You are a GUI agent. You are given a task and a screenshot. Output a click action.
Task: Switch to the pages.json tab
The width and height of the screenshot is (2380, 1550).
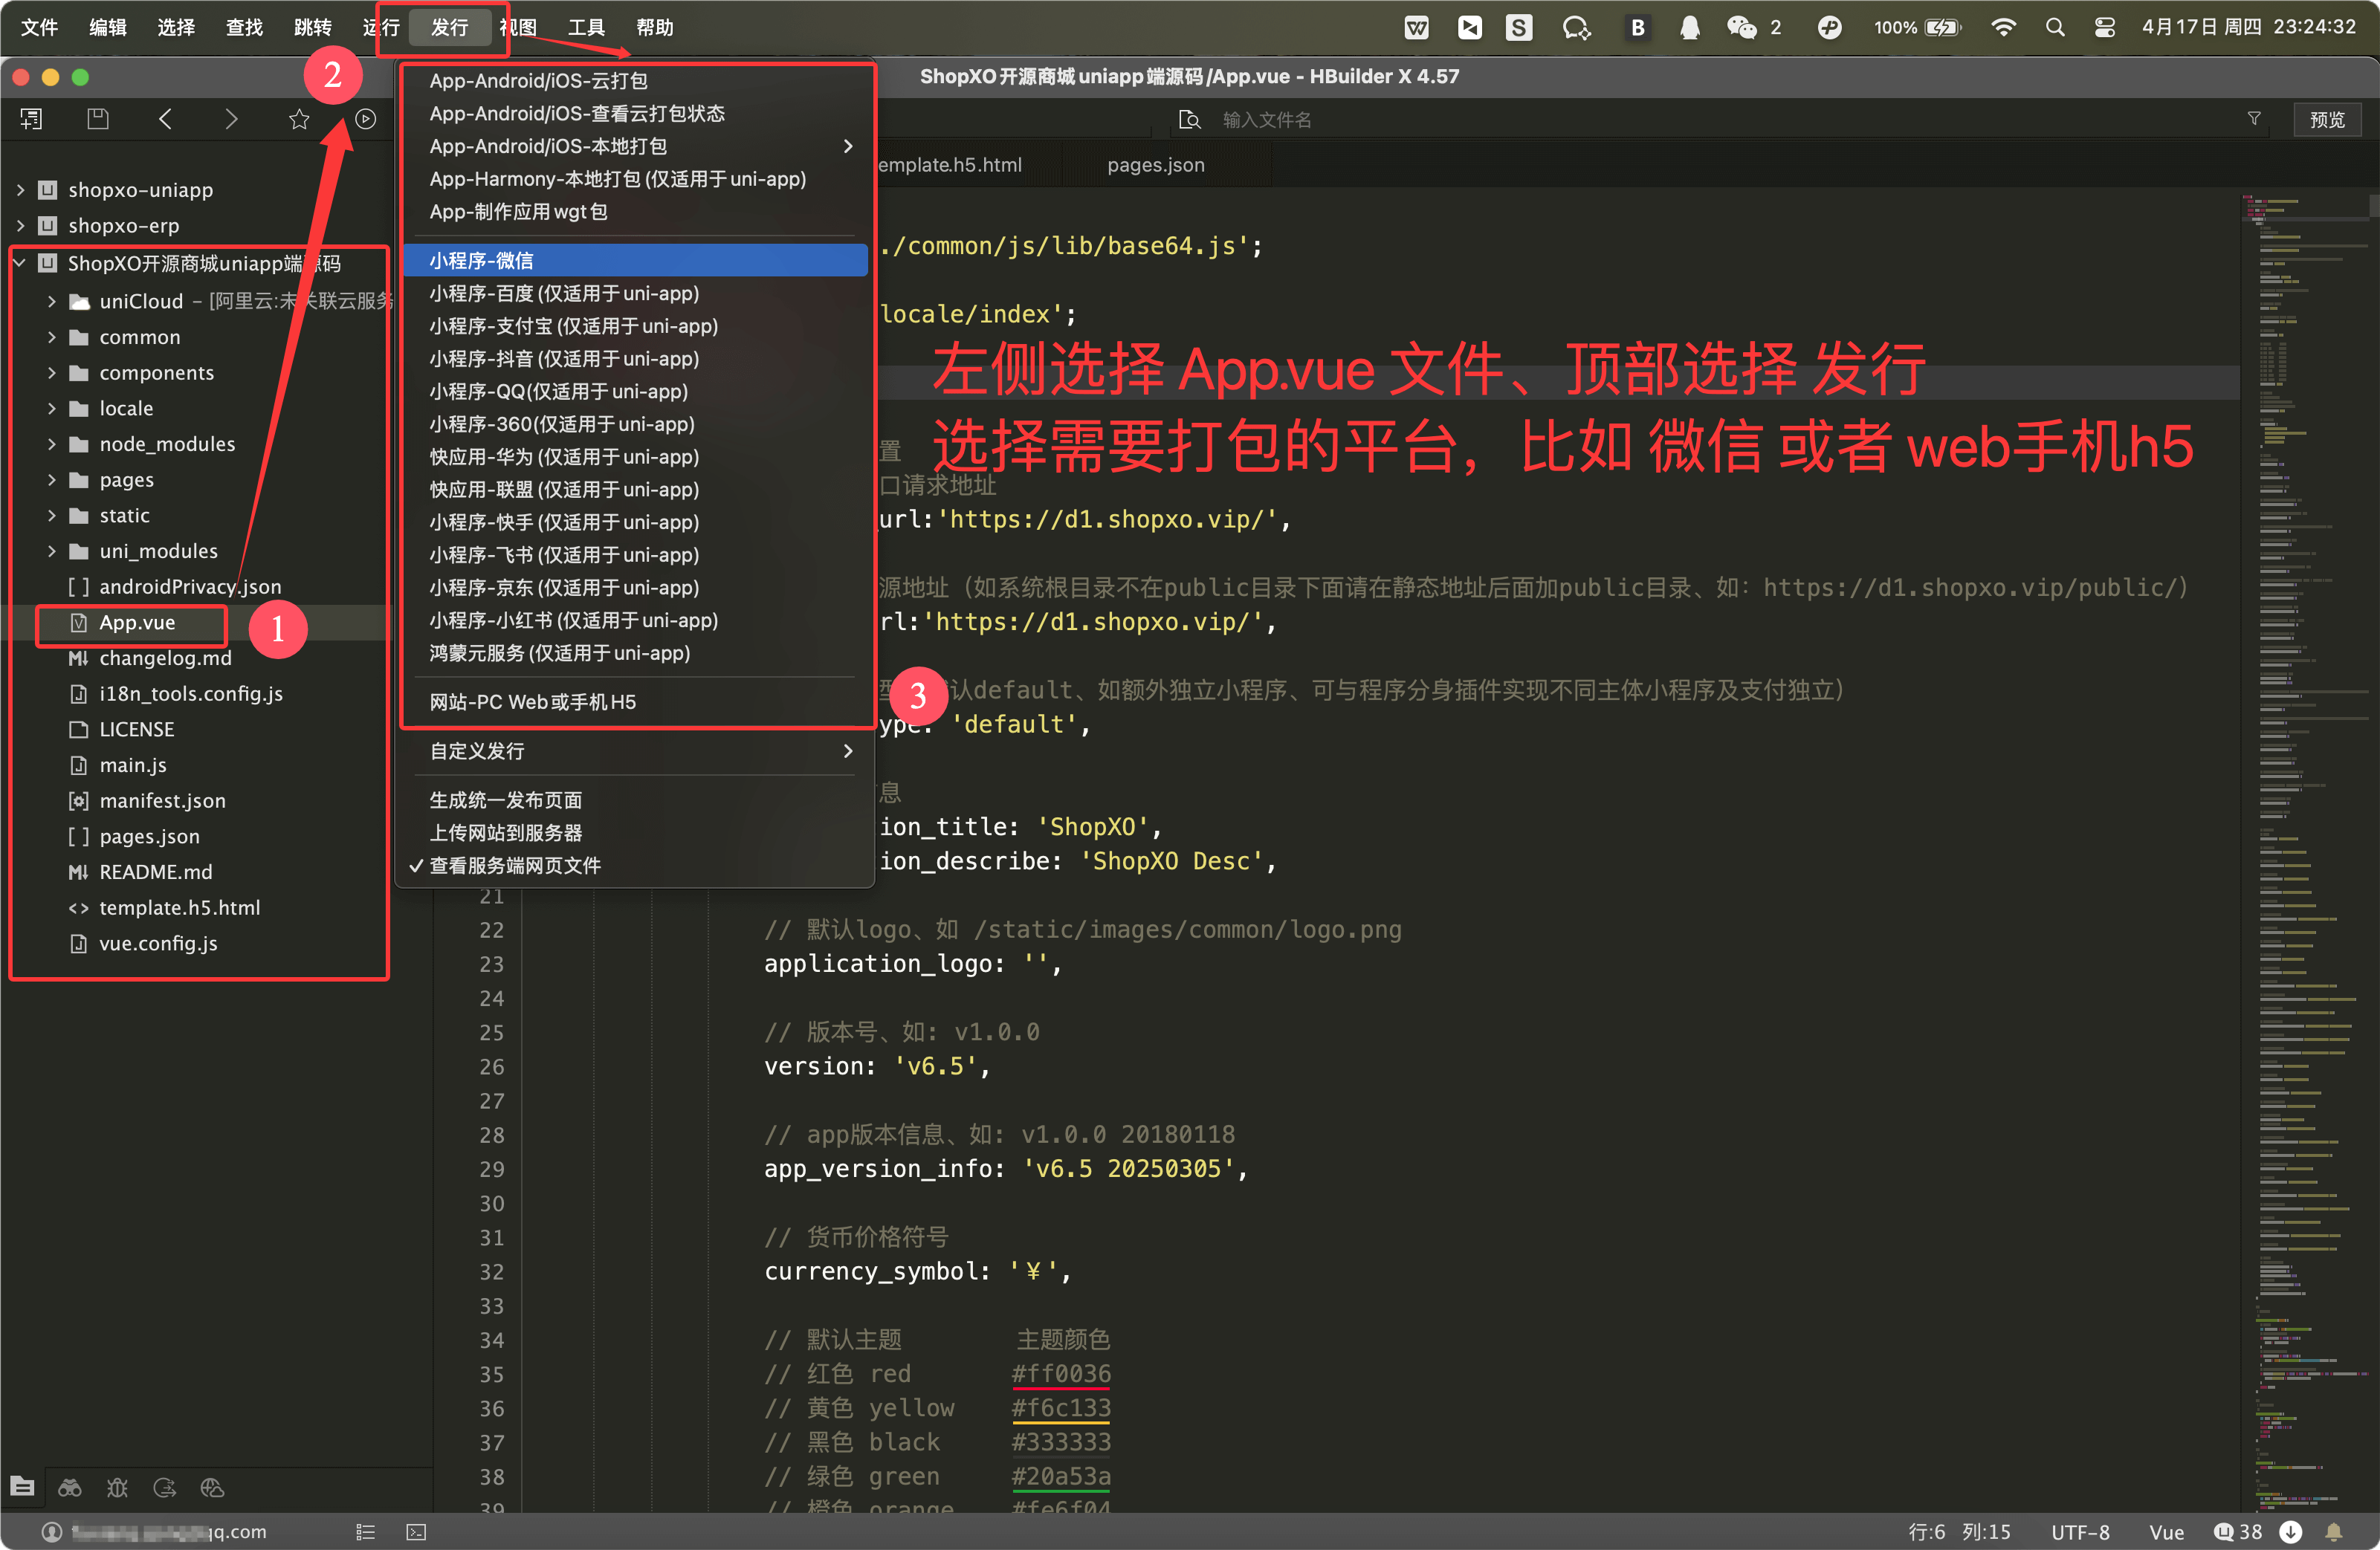coord(1155,165)
